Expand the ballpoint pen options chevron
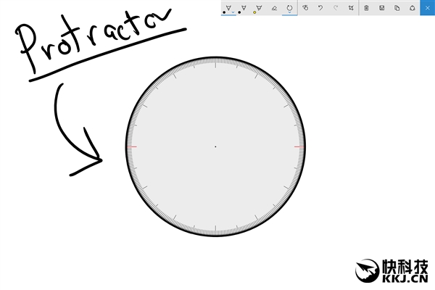 pyautogui.click(x=233, y=12)
